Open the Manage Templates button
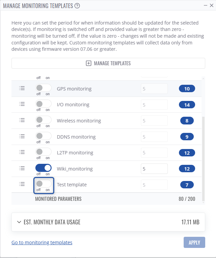Viewport: 216px width, 258px height. click(x=108, y=63)
